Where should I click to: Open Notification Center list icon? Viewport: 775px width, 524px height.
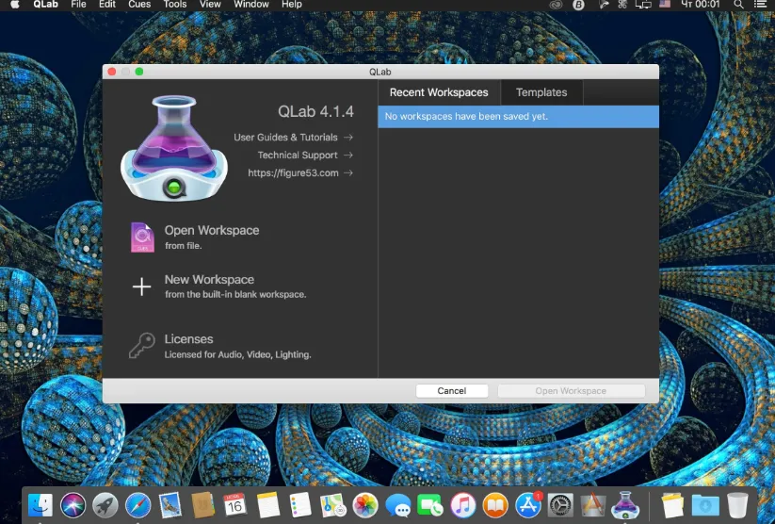[x=761, y=5]
